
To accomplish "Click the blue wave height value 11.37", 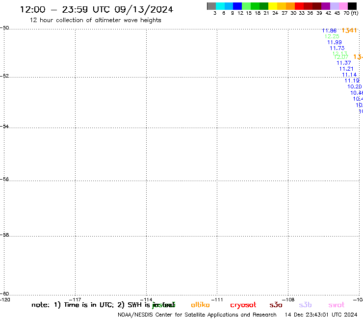I will point(344,63).
